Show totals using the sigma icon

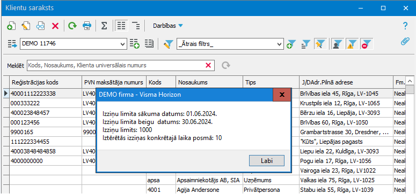tap(104, 26)
